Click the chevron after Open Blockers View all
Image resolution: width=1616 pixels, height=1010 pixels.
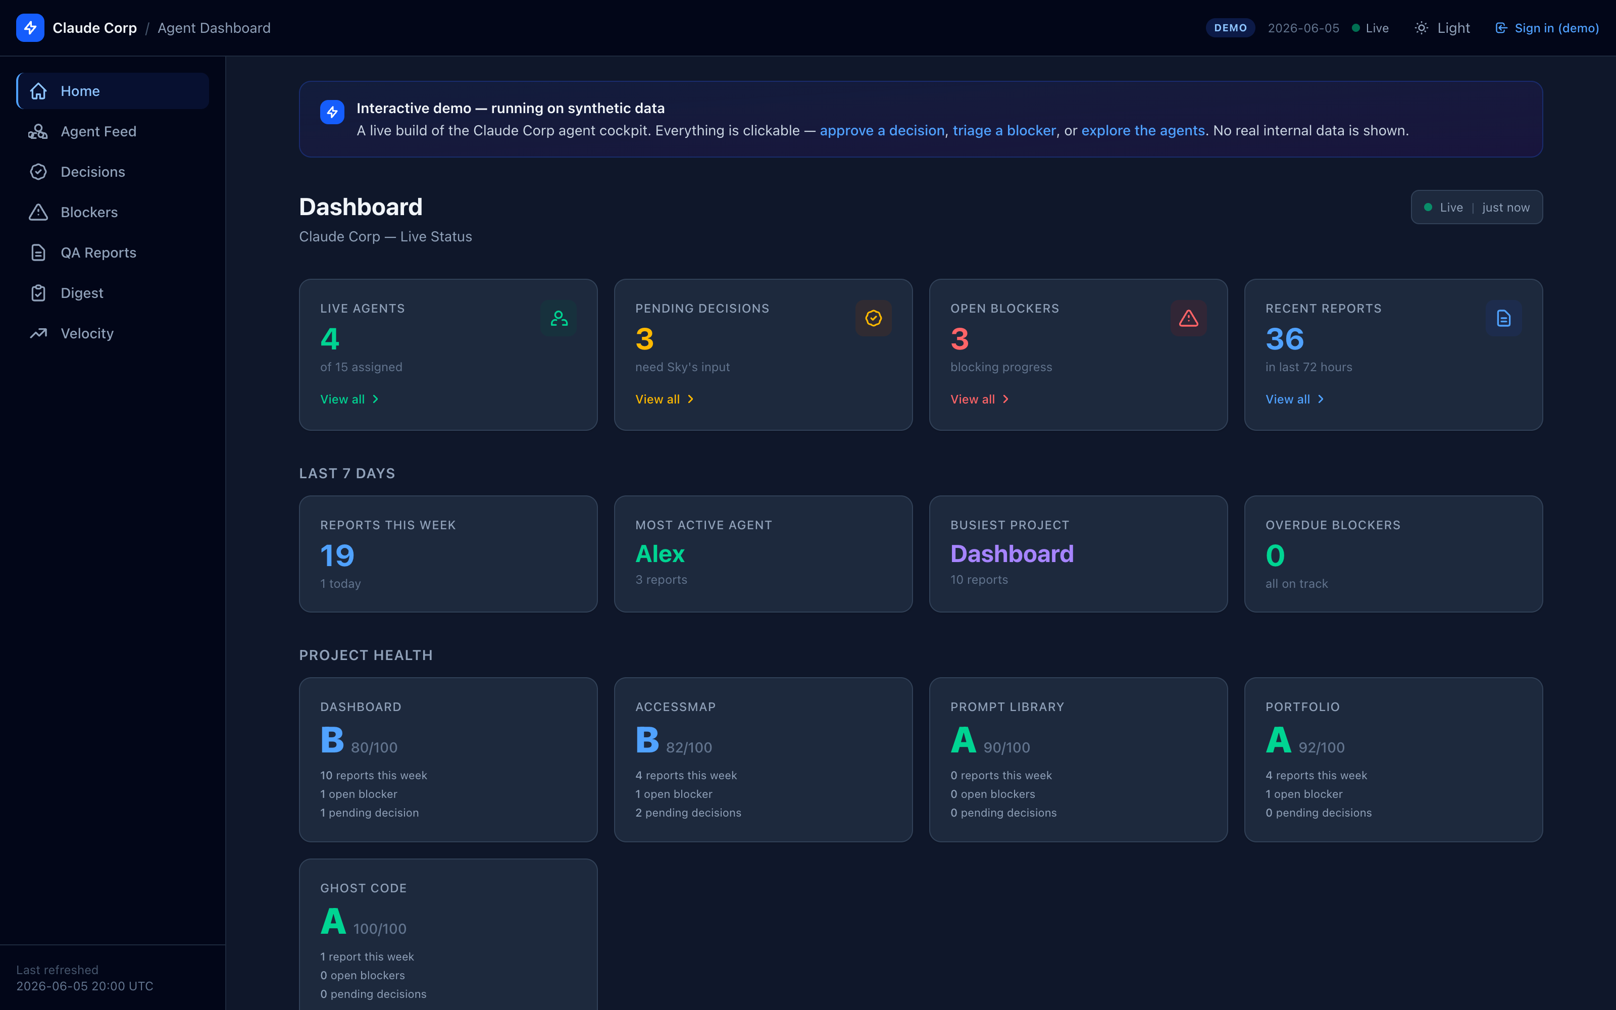point(1005,399)
